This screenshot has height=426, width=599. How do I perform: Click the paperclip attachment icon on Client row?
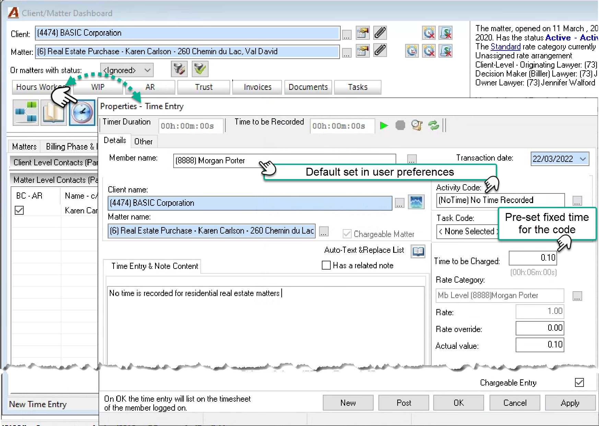click(x=380, y=33)
